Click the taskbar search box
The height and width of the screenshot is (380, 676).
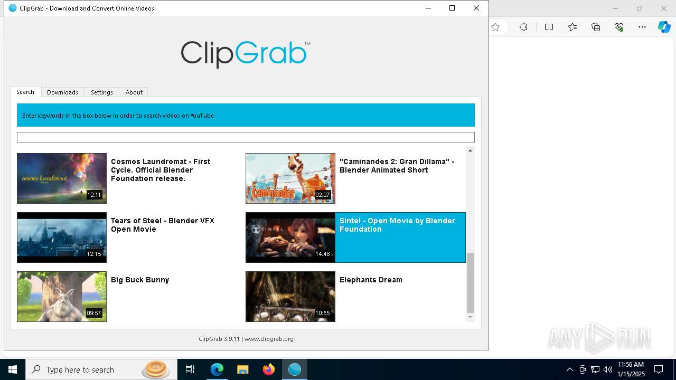(x=101, y=369)
